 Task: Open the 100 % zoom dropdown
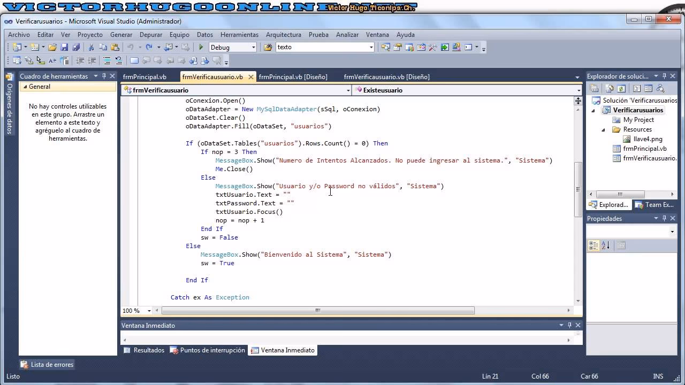pos(149,311)
